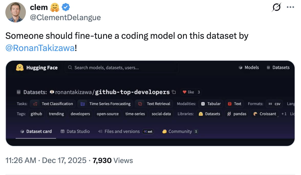301x175 pixels.
Task: Click clem's profile avatar photo
Action: tap(16, 12)
